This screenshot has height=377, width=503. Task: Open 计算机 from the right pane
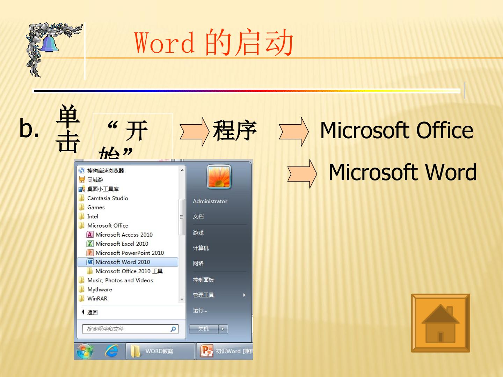pos(201,248)
